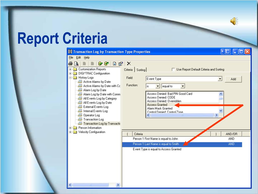Click the report icon beside Operator Log
The height and width of the screenshot is (194, 258).
click(x=80, y=115)
